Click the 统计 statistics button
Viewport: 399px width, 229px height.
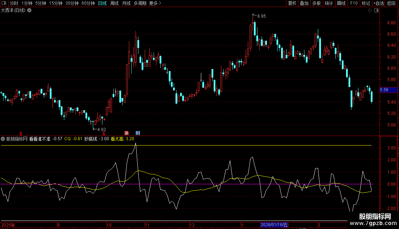click(329, 3)
